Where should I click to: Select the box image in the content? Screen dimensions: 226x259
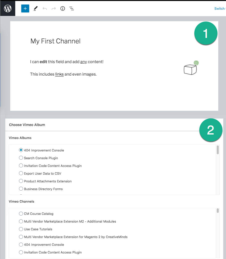click(191, 68)
